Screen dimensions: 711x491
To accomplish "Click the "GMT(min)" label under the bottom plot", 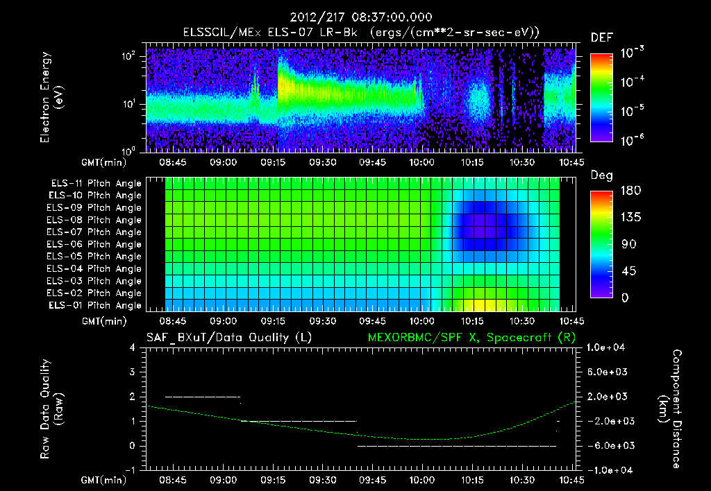I will point(104,480).
